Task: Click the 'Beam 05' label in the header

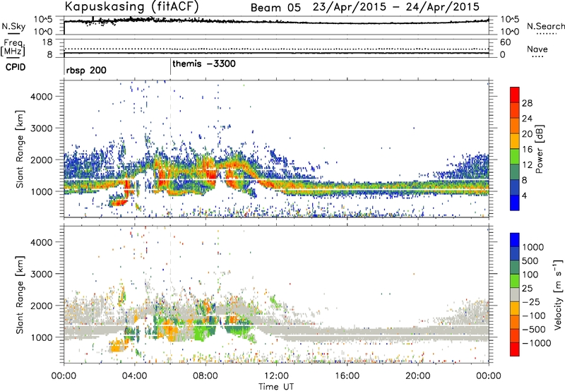Action: point(275,7)
